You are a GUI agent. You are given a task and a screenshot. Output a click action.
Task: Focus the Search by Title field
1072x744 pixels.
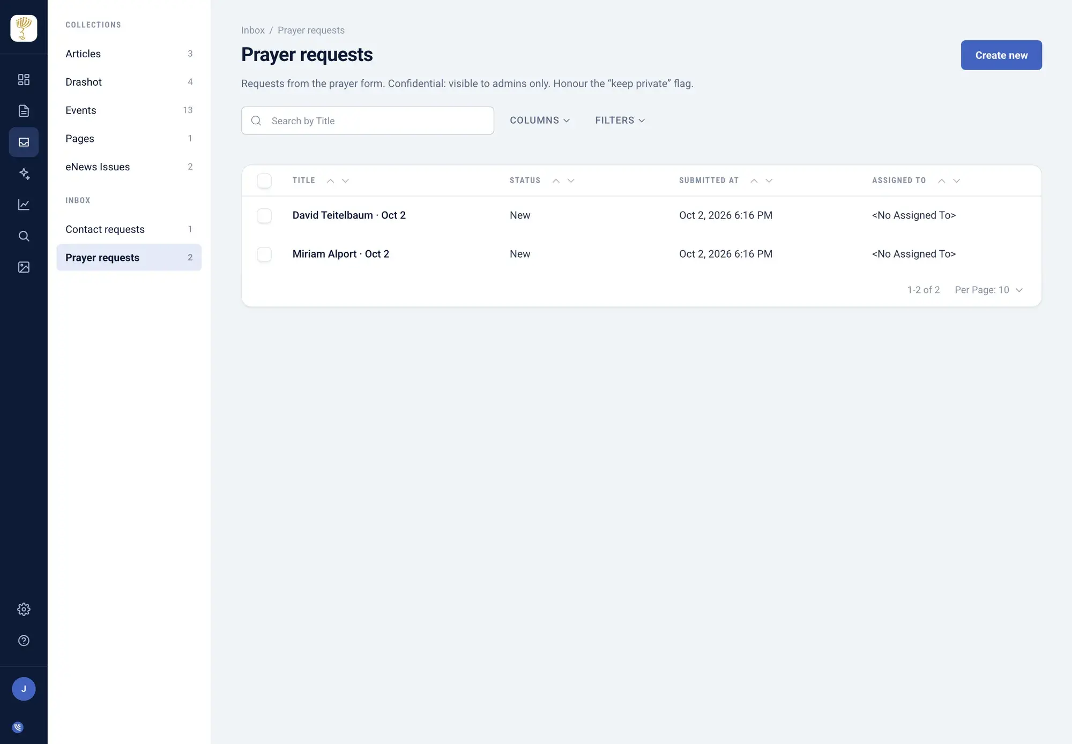(368, 121)
